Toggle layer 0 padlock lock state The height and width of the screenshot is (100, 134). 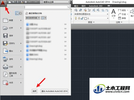point(82,18)
